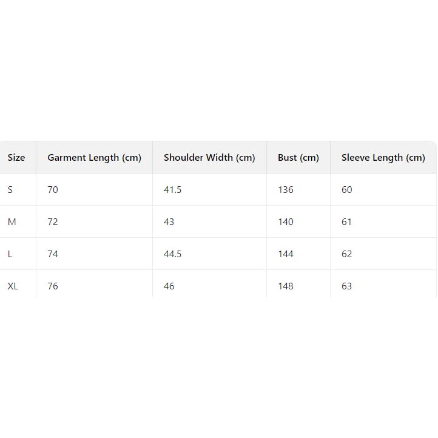Viewport: 438px width, 438px height.
Task: Click sleeve length value 60
Action: coord(346,190)
